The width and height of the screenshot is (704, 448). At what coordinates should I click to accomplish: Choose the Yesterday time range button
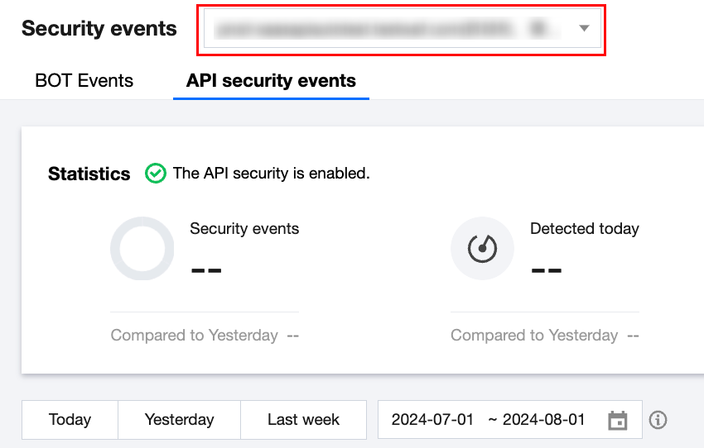coord(179,420)
